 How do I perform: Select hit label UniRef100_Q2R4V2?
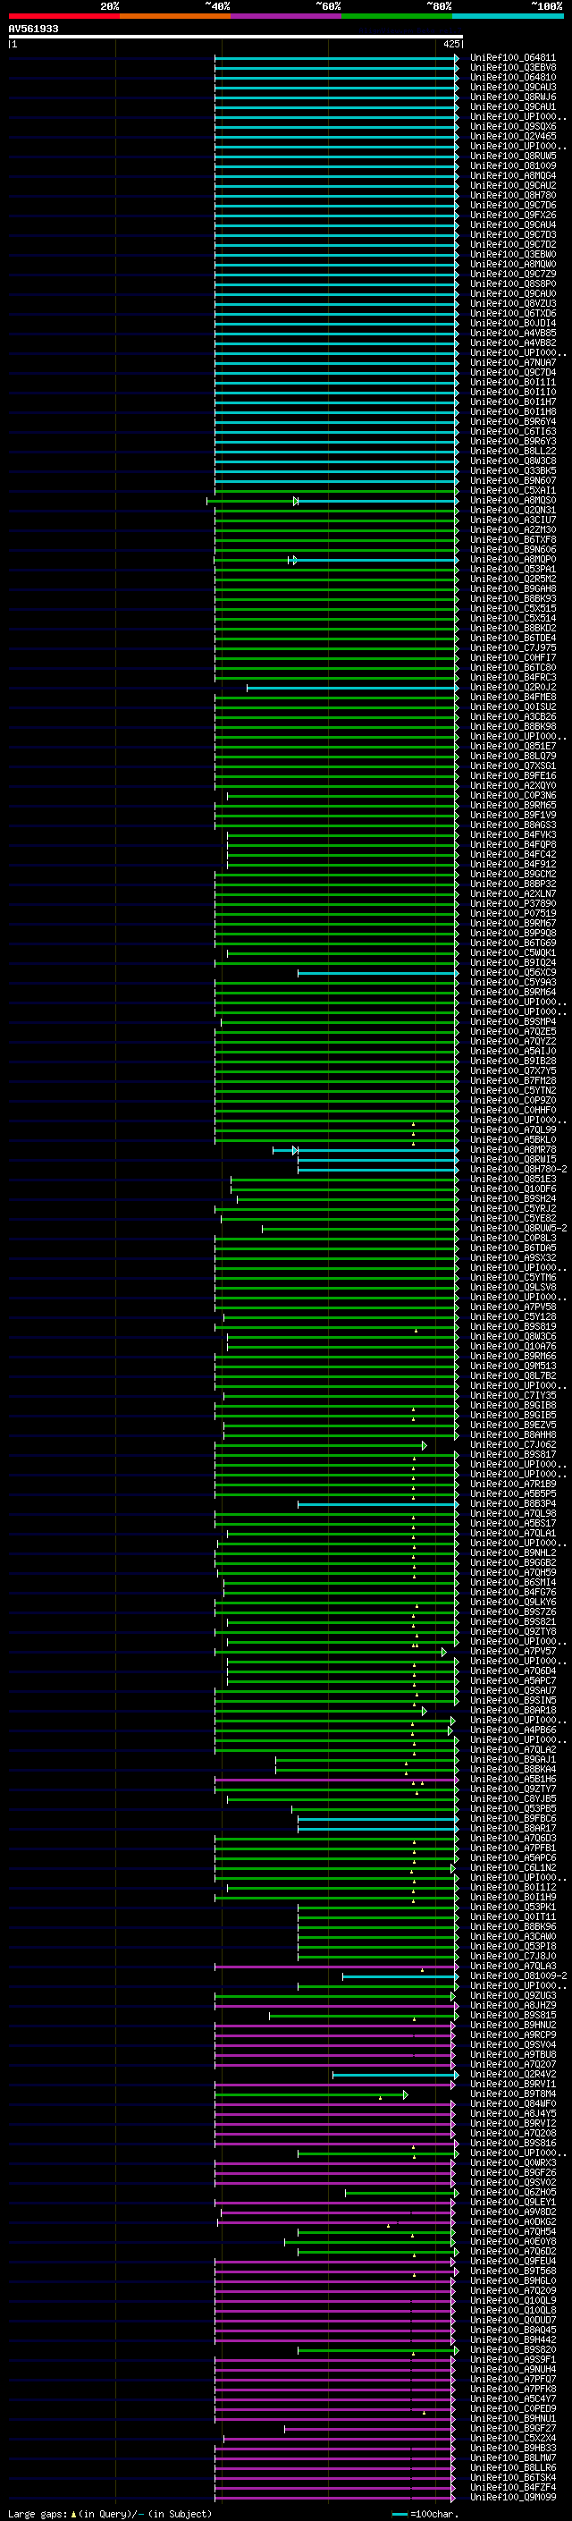tap(512, 2073)
